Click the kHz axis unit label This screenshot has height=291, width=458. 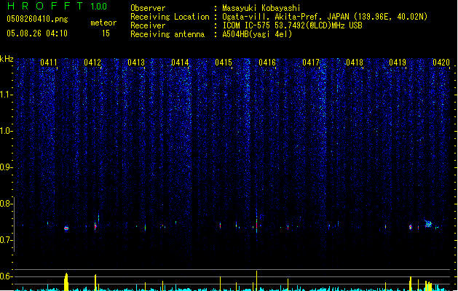7,59
